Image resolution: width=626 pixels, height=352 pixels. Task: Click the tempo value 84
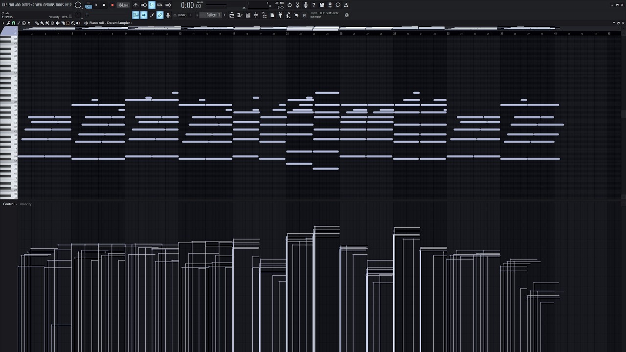123,5
